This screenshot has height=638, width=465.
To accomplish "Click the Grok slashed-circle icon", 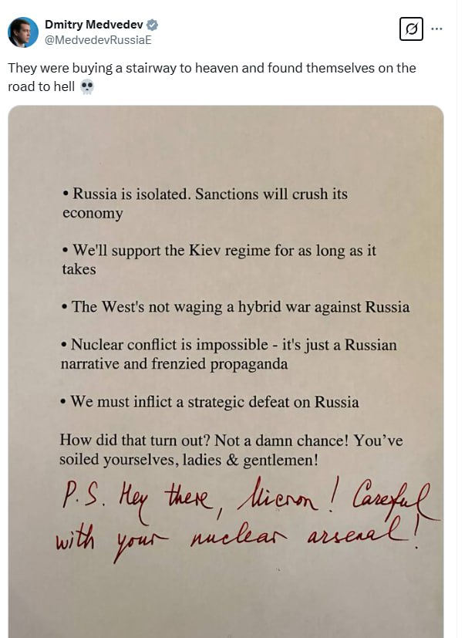I will (412, 29).
